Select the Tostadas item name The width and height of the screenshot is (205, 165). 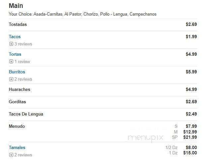tap(18, 25)
